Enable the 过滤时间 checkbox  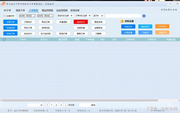(5, 16)
